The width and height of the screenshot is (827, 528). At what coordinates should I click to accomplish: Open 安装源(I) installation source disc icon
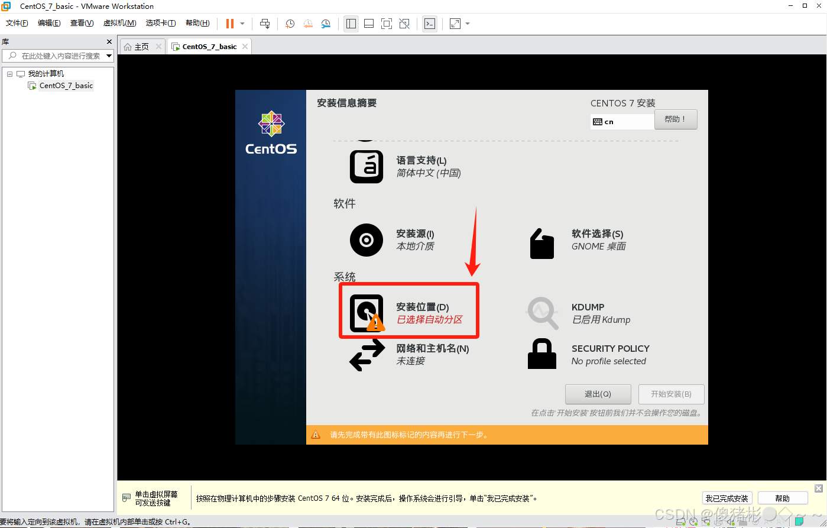pyautogui.click(x=367, y=240)
